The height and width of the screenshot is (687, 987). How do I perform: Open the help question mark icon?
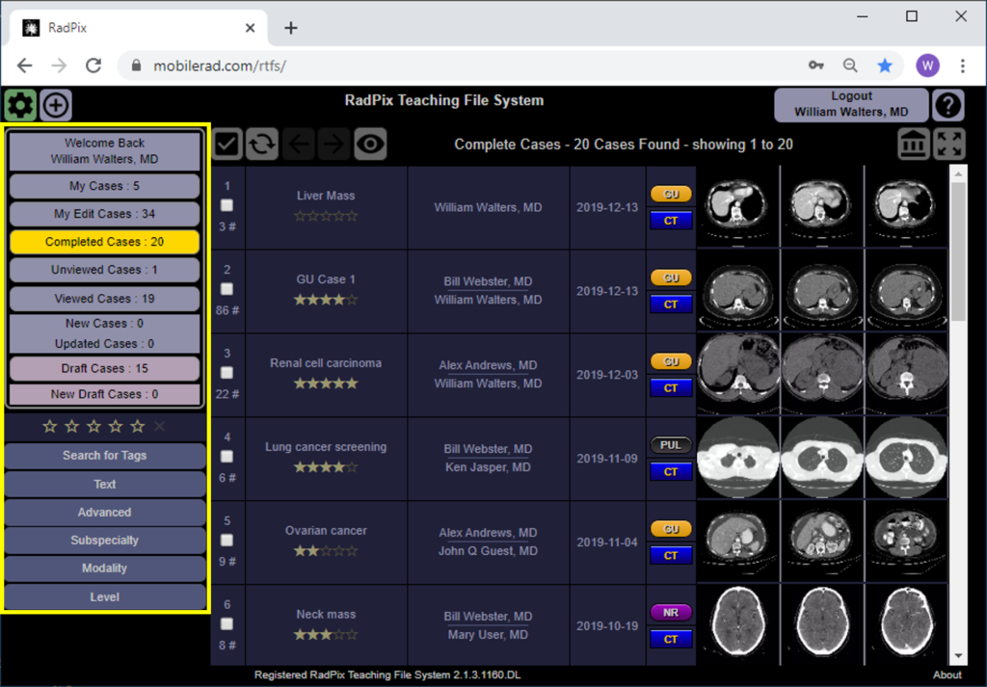pos(948,105)
